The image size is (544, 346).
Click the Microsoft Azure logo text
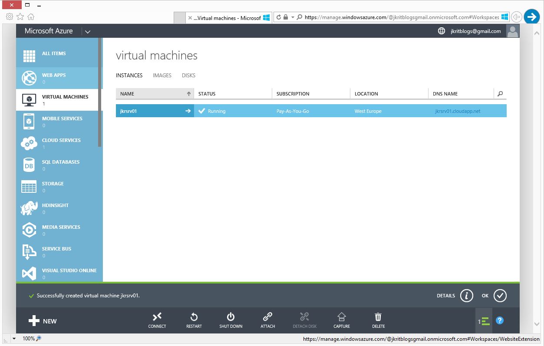pos(49,31)
